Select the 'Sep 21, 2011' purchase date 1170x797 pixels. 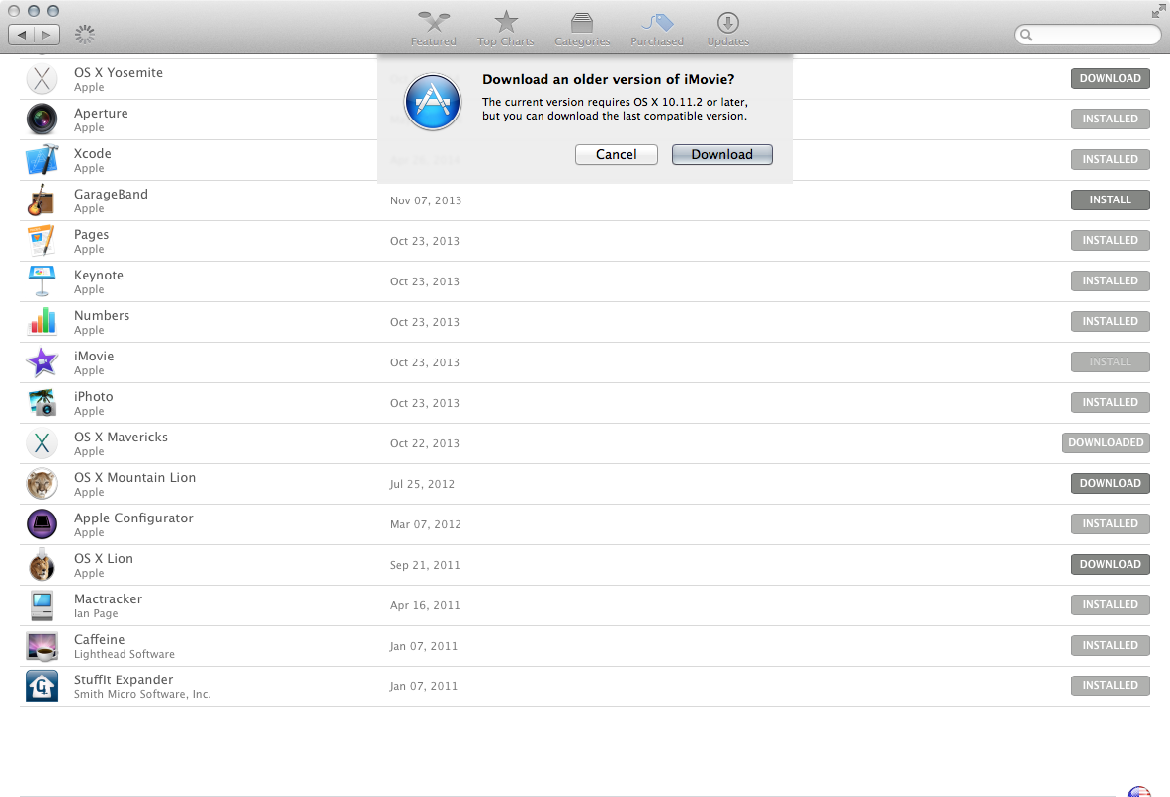point(425,565)
